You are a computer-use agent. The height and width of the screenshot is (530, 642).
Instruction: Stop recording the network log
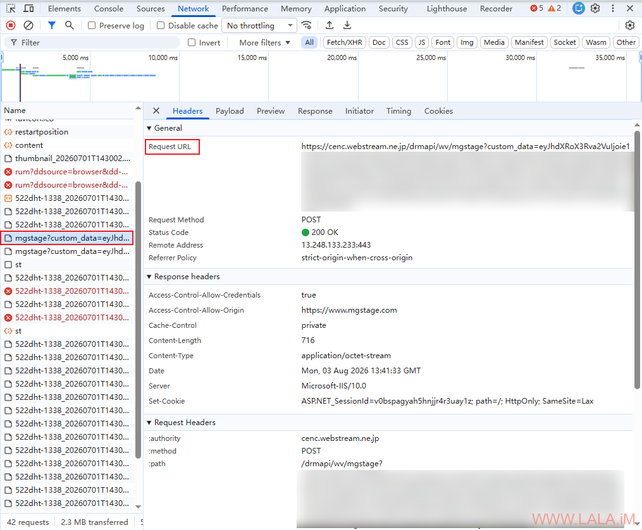pyautogui.click(x=11, y=25)
